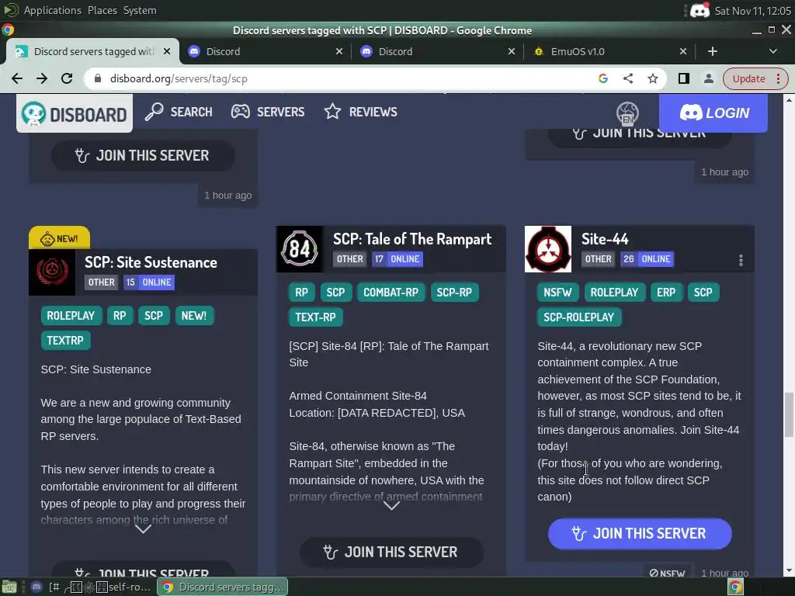Select the COMBAT-RP tag
Screen dimensions: 795x596
[391, 293]
